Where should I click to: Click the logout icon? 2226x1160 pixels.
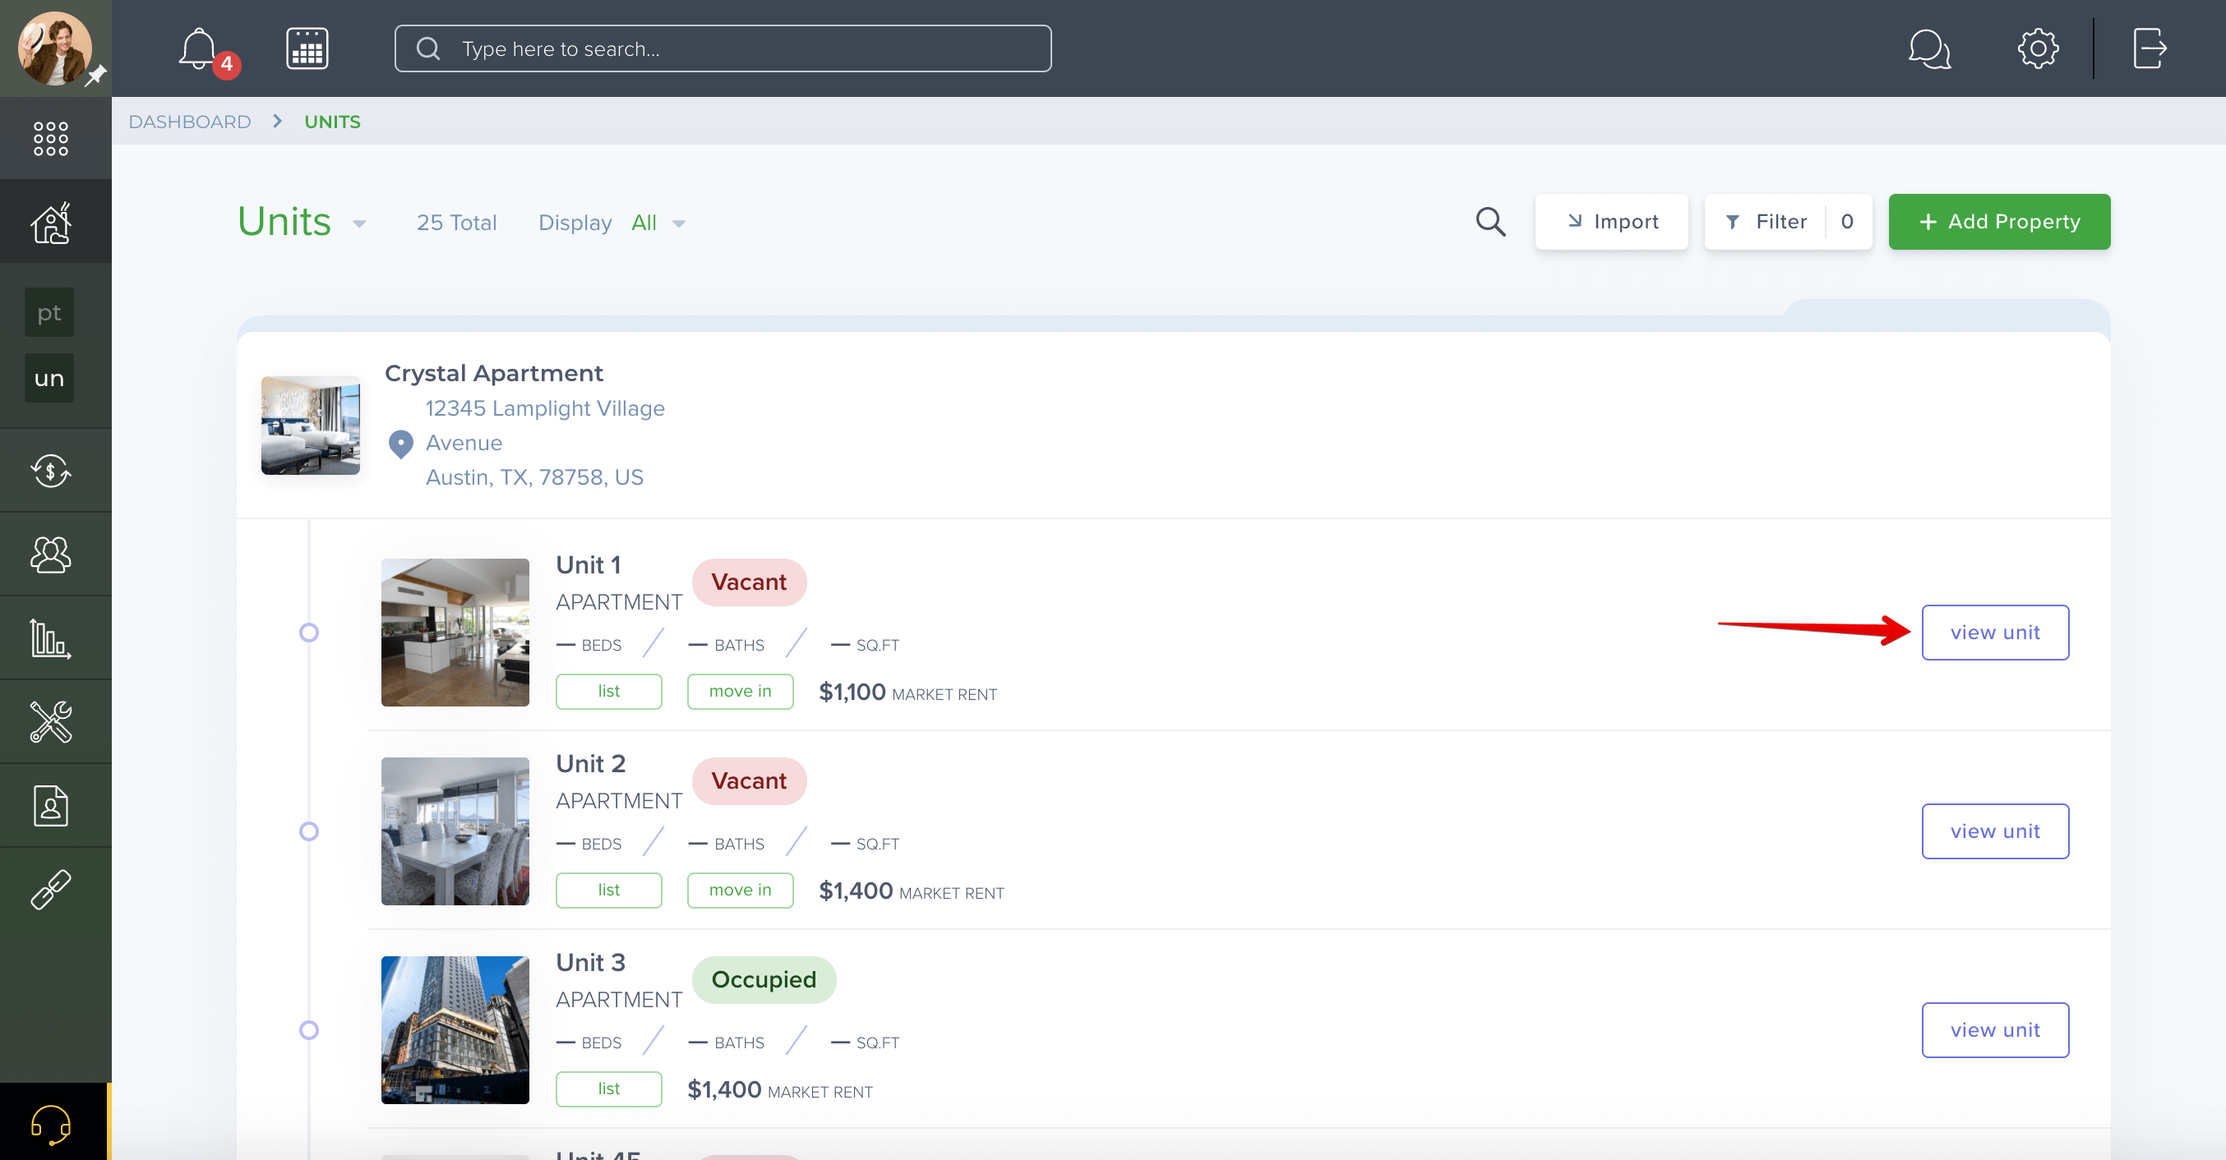2149,48
